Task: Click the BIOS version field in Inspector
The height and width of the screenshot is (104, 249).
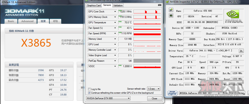Action: click(x=203, y=22)
